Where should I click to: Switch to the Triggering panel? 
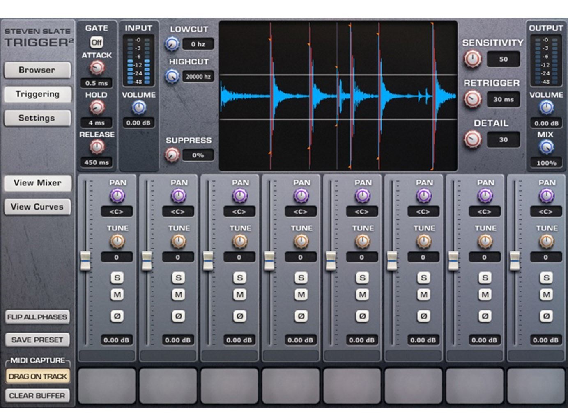point(37,94)
